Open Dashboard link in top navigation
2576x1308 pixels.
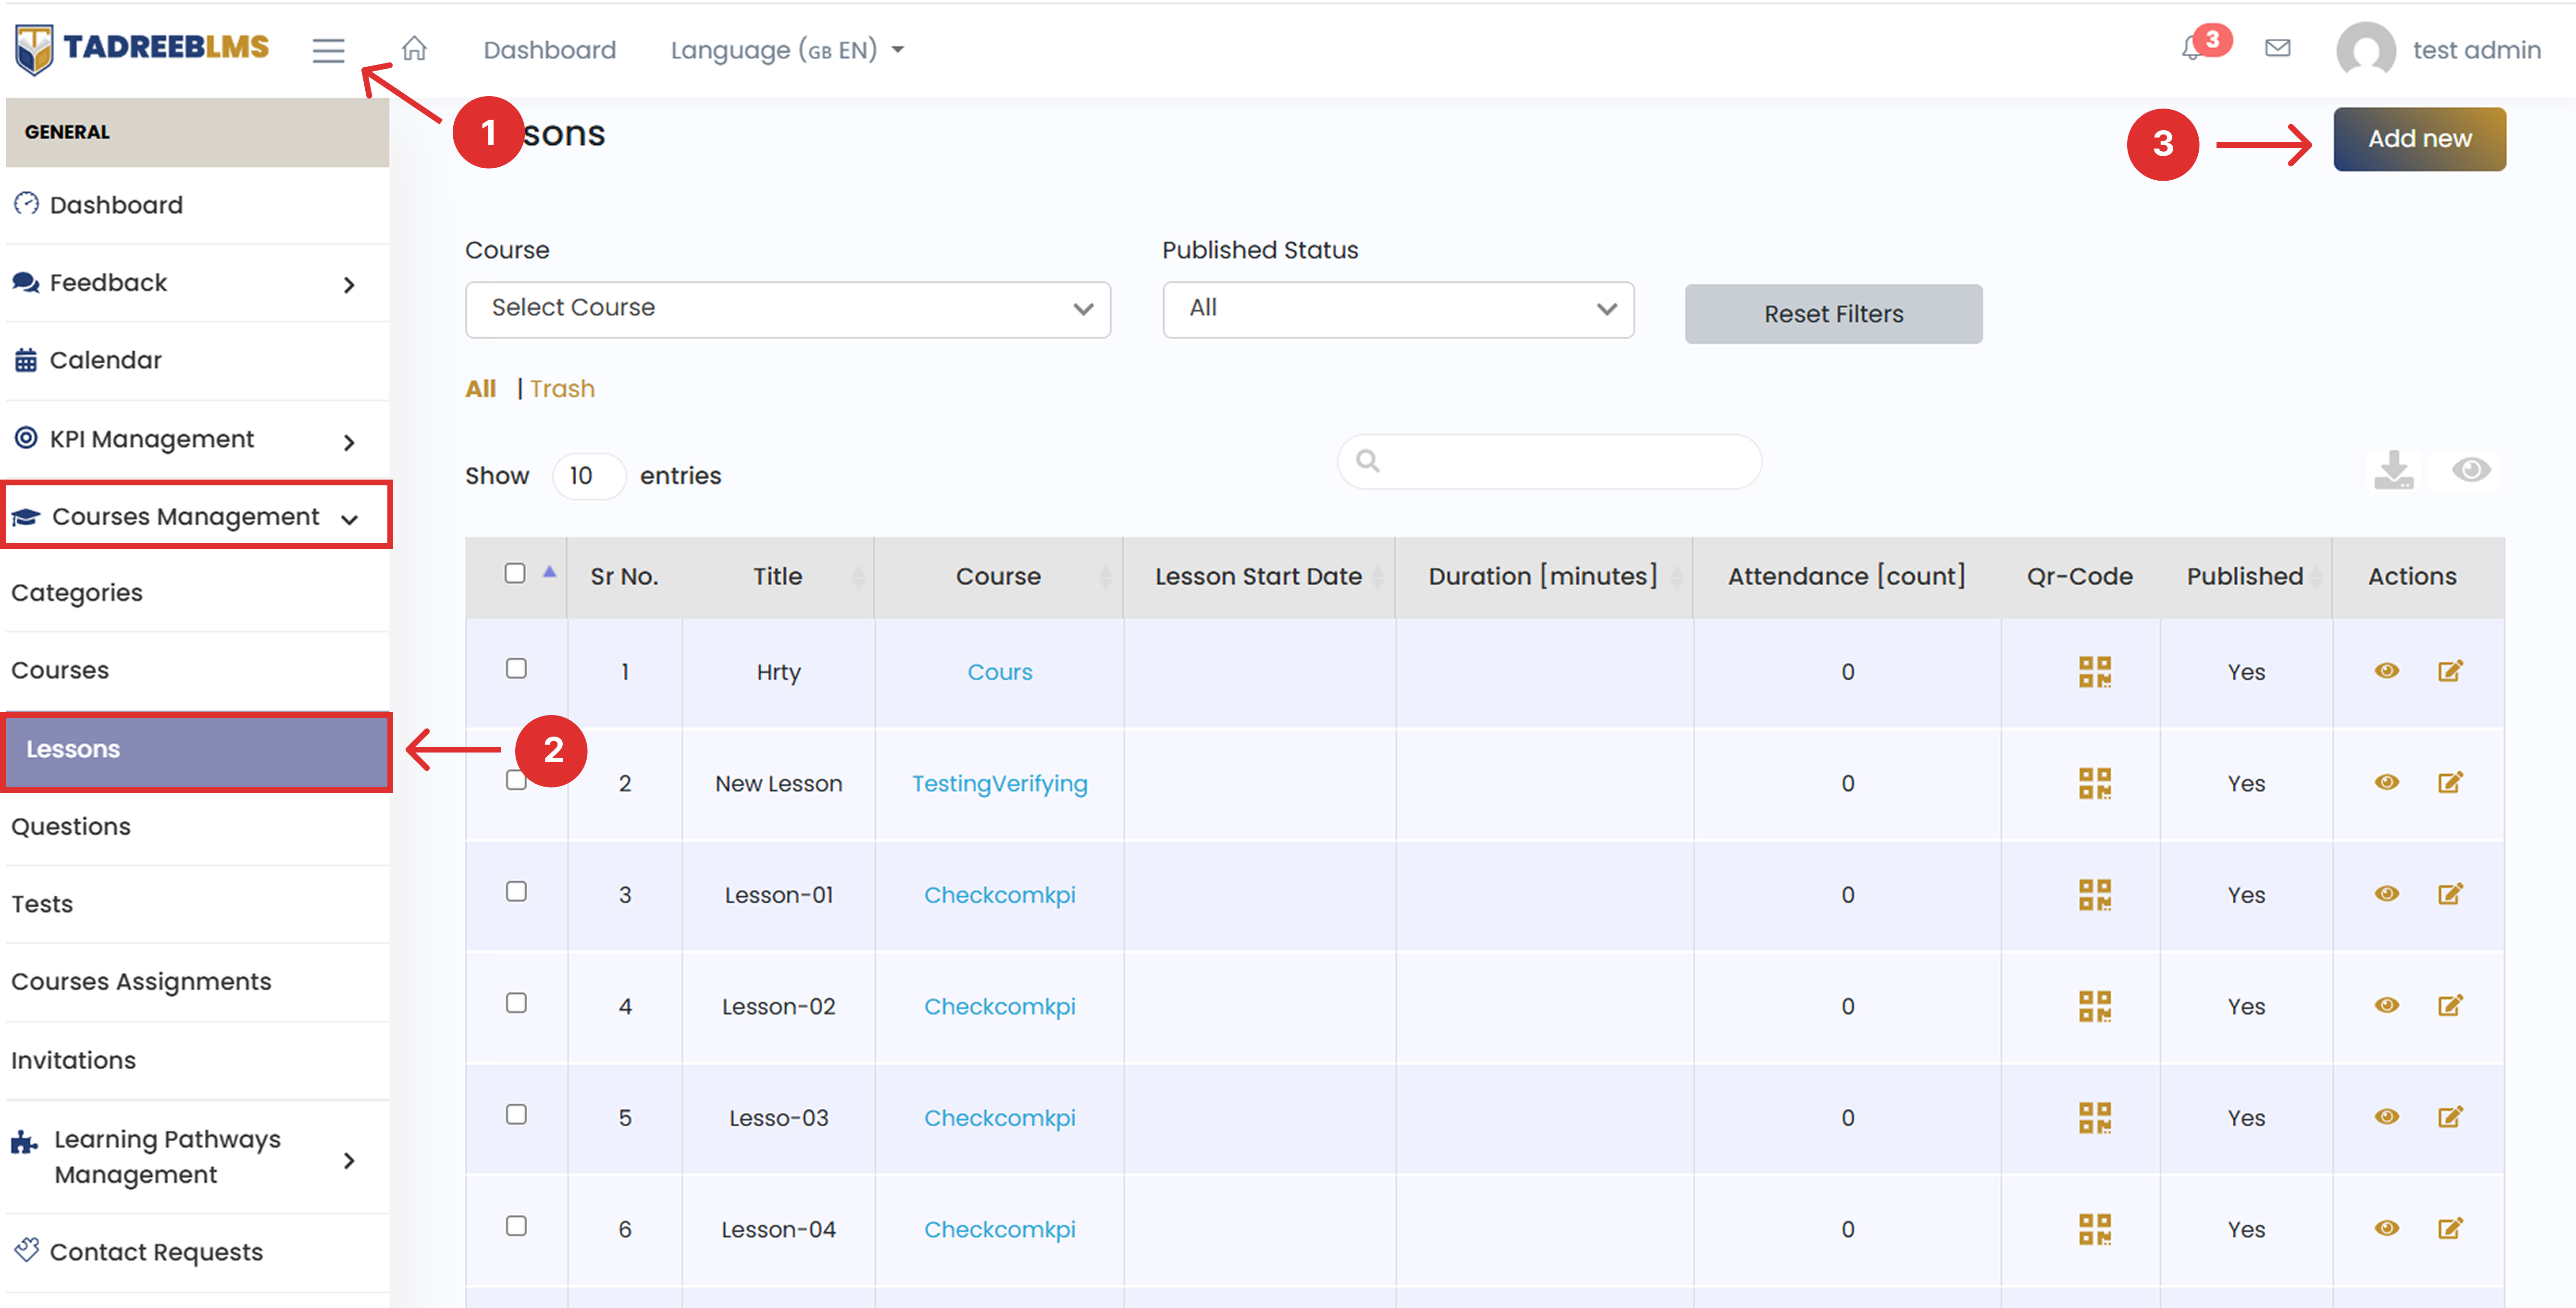tap(549, 50)
